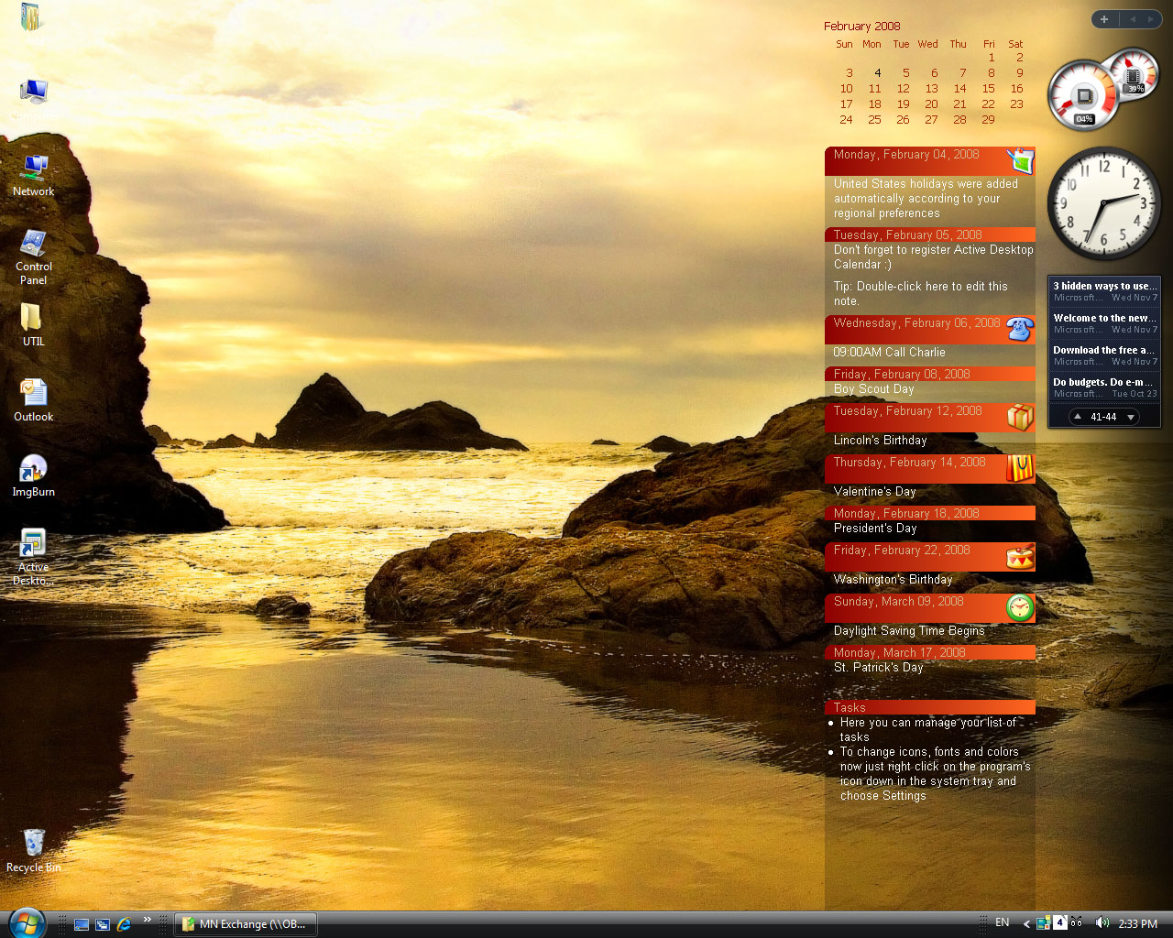Screen dimensions: 1173x938
Task: Open the 'Welcome to the new...' feed headline
Action: click(x=1104, y=318)
